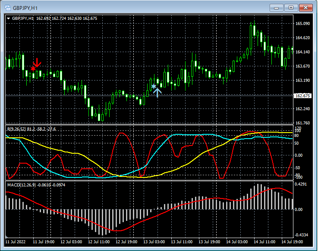This screenshot has width=318, height=251.
Task: Click the chart window icon in title bar
Action: [7, 7]
